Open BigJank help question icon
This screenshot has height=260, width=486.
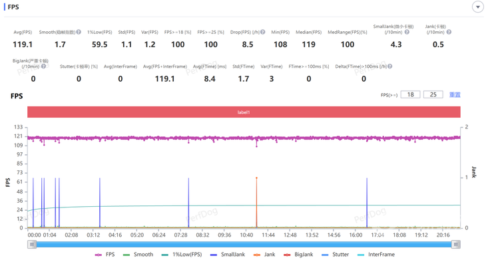click(x=43, y=66)
